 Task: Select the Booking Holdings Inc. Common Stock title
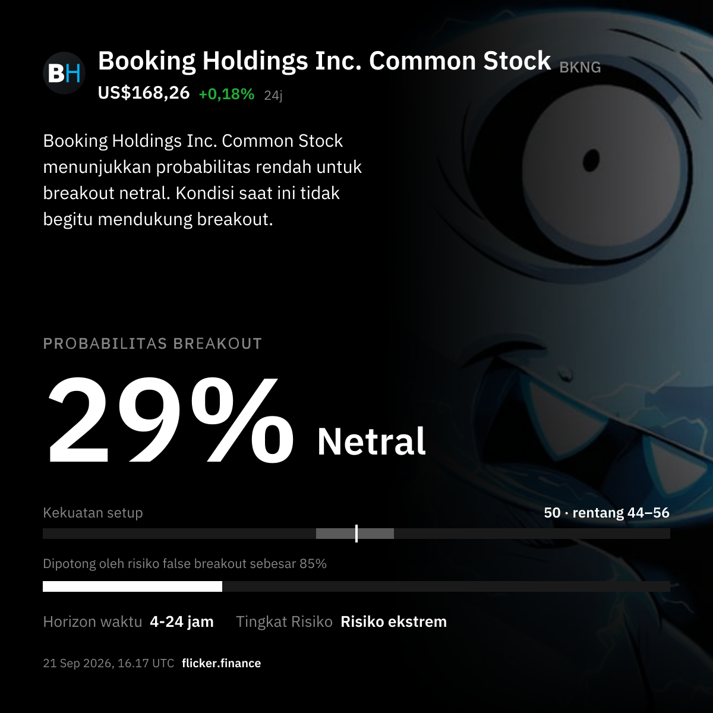324,61
